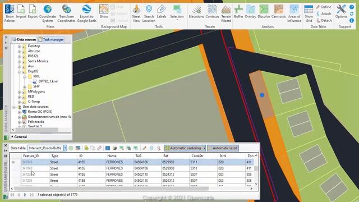Click the data table horizontal scrollbar

(x=112, y=189)
